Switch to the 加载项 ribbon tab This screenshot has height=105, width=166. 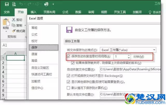tap(137, 12)
